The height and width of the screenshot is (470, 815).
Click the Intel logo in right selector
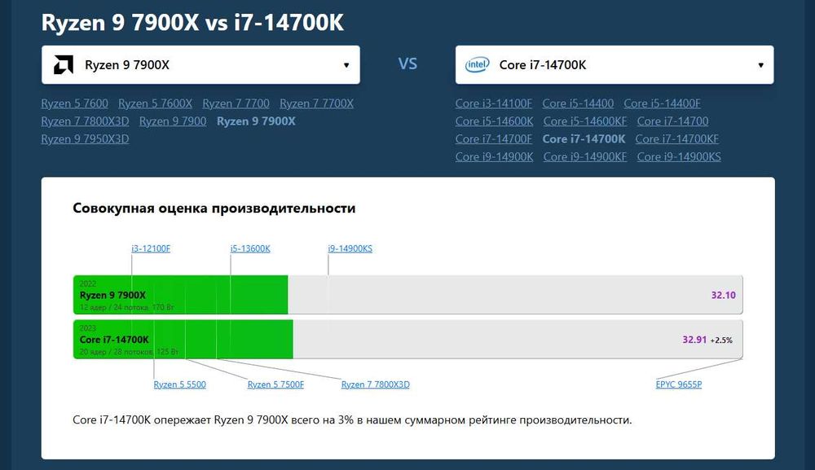(477, 65)
